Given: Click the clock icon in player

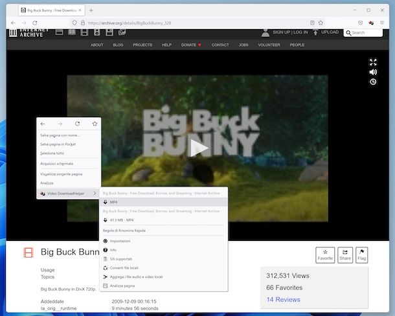Looking at the screenshot, I should 373,82.
